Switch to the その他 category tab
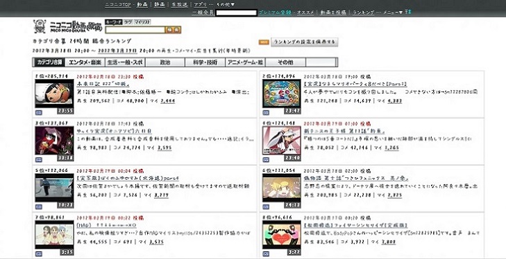Screen dimensions: 506x259 point(285,62)
